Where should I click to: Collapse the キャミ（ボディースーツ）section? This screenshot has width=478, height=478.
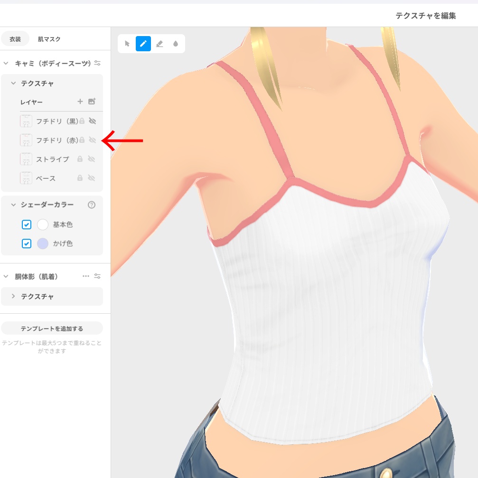pyautogui.click(x=6, y=64)
